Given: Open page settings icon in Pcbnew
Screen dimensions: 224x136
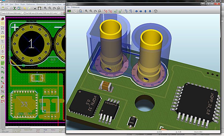Looking at the screenshot, I should tap(9, 8).
